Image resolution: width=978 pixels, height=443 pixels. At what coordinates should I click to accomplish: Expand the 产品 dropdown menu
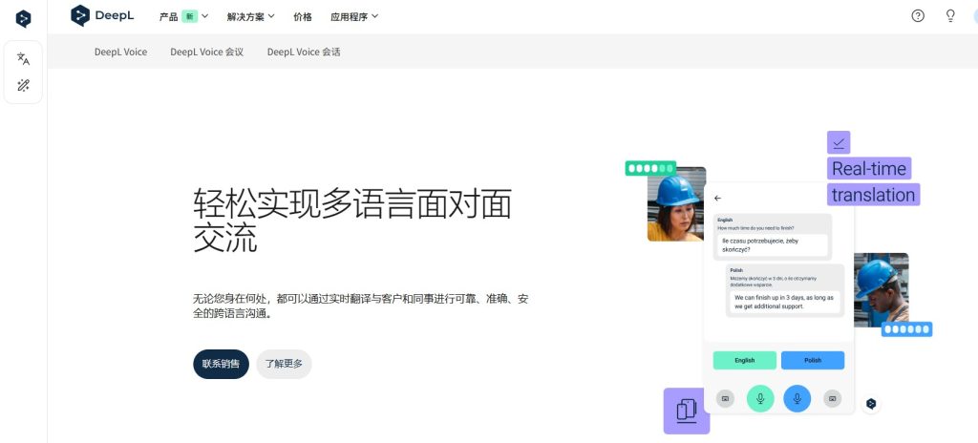tap(184, 17)
